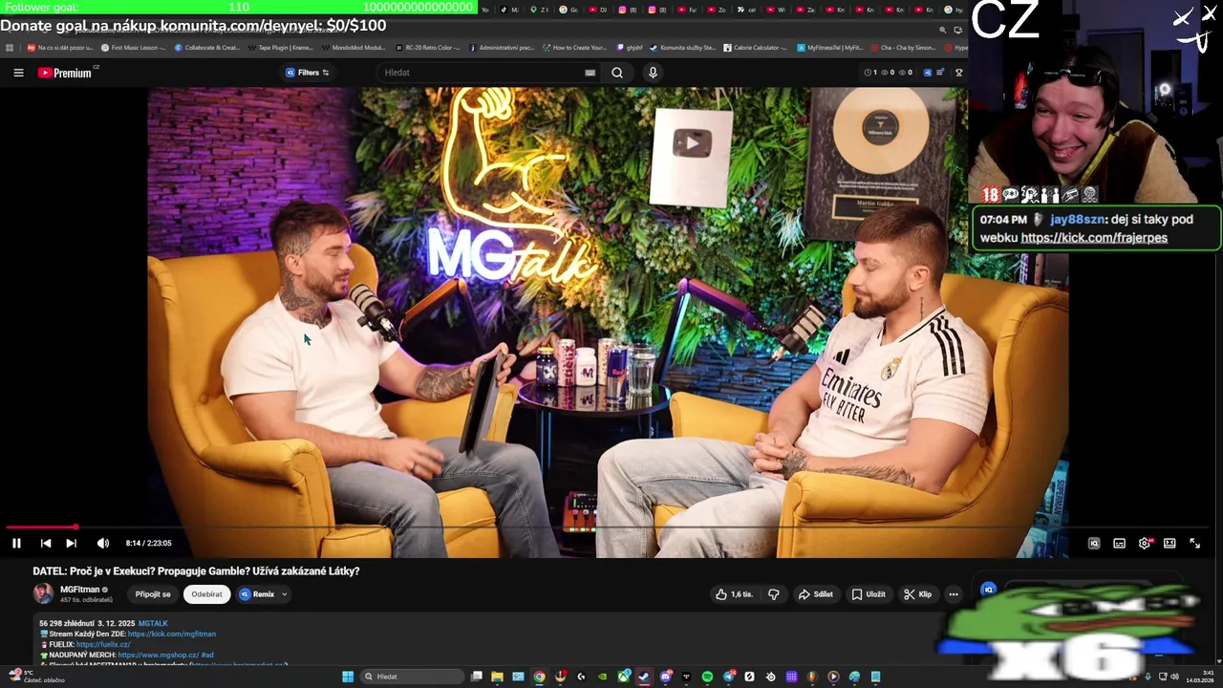Click the Připojit se button

153,594
